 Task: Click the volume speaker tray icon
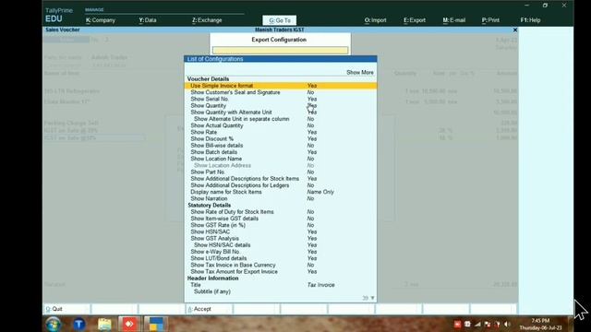click(507, 324)
